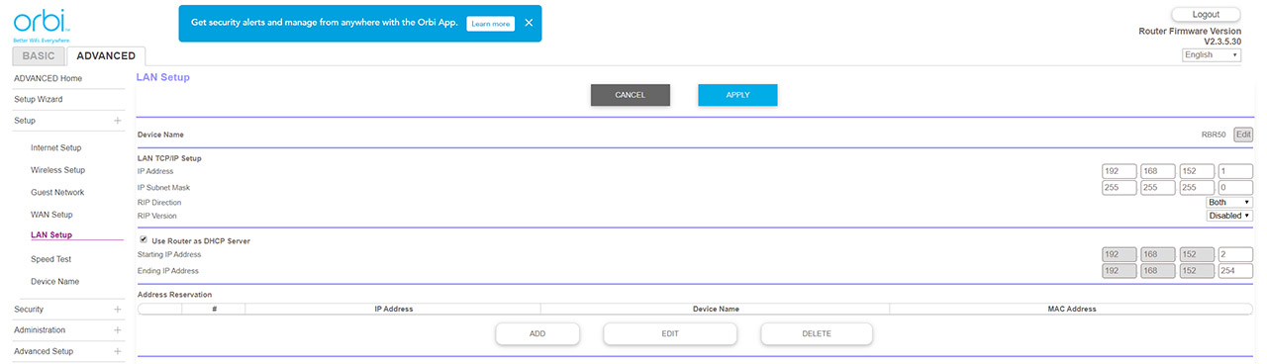Screen dimensions: 1267x364
Task: Go to Wireless Setup
Action: pos(57,170)
